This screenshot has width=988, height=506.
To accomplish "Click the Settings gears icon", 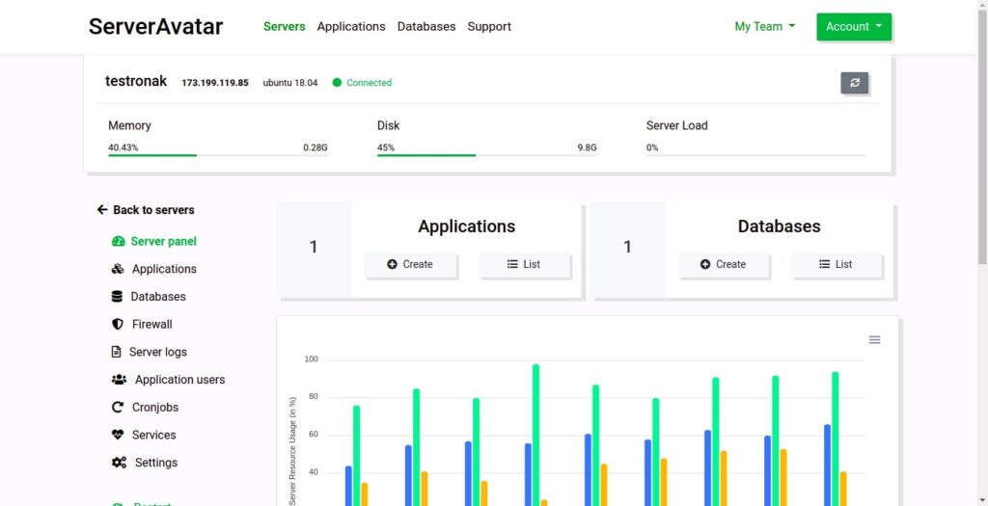I will coord(119,463).
